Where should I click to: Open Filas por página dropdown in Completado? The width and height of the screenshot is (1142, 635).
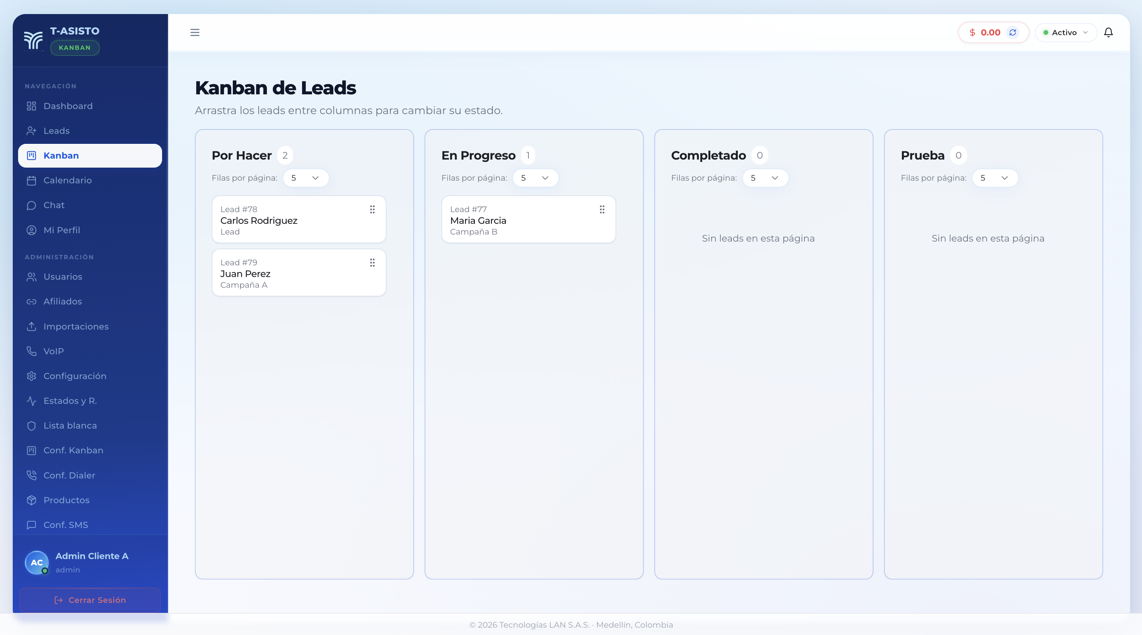[x=765, y=178]
